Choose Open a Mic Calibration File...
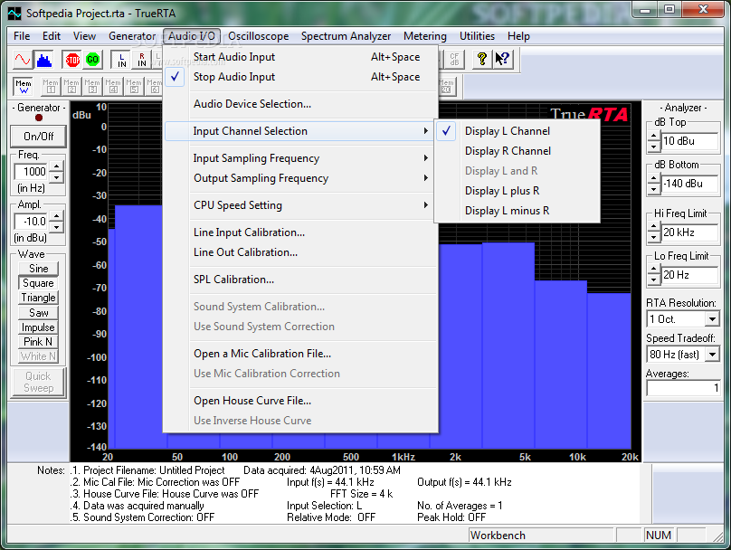 pos(300,354)
